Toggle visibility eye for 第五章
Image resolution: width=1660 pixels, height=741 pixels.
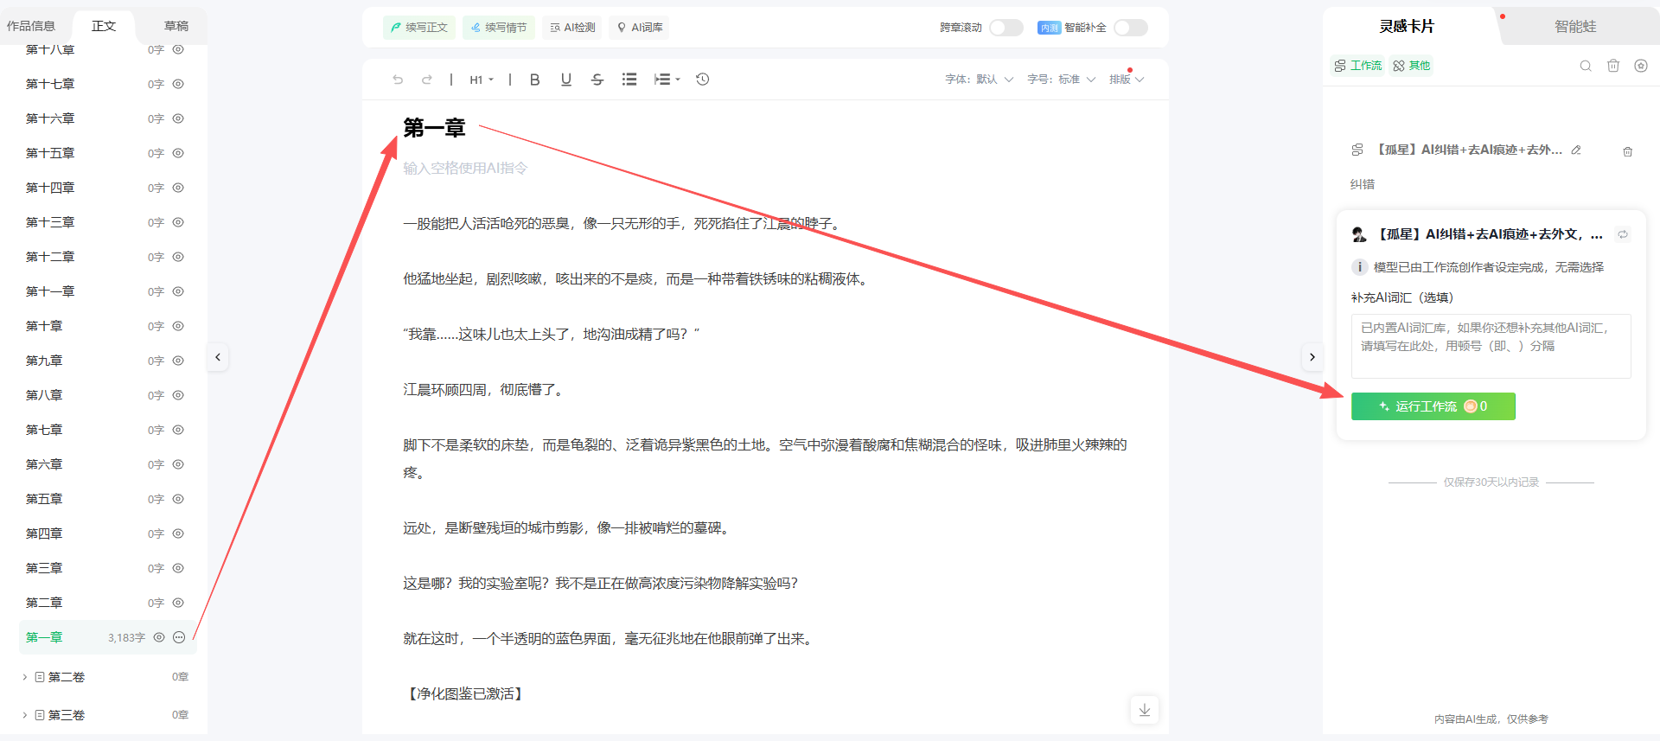178,499
